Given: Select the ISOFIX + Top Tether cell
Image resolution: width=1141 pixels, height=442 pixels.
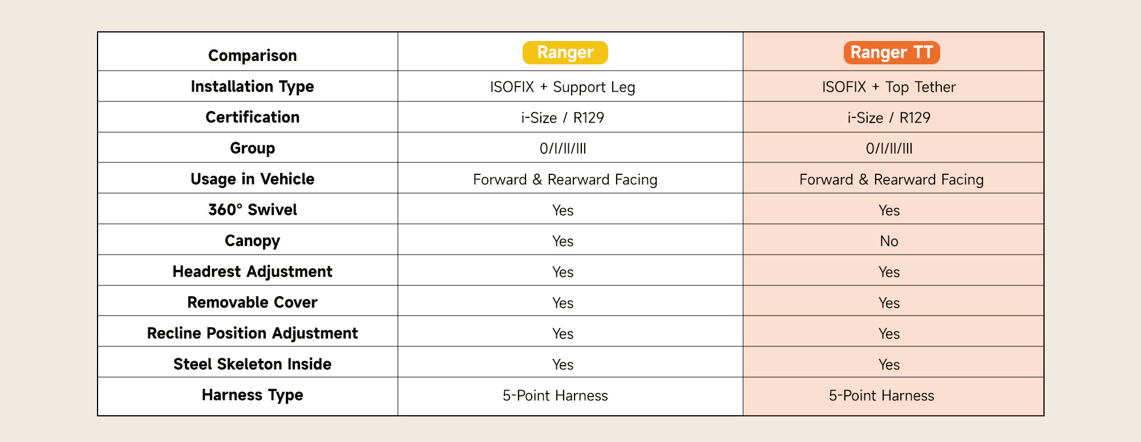Looking at the screenshot, I should click(888, 87).
